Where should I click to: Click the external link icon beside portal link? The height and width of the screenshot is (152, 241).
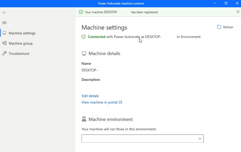coord(120,102)
